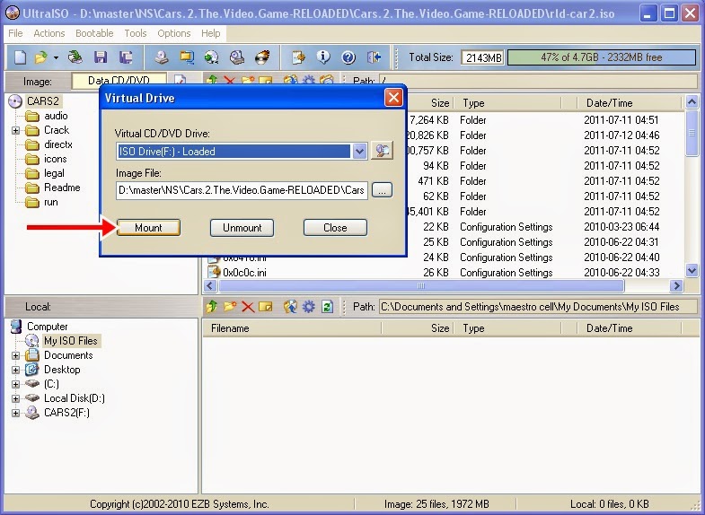Expand the CARS2(F:) drive node
The height and width of the screenshot is (515, 705).
[x=16, y=413]
